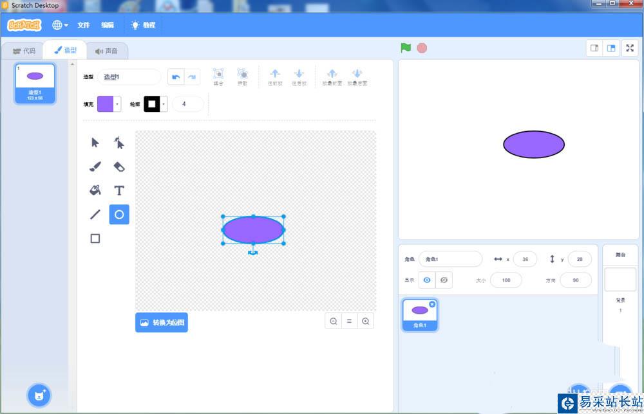Open the fill color dropdown arrow
The width and height of the screenshot is (644, 414).
pyautogui.click(x=117, y=104)
